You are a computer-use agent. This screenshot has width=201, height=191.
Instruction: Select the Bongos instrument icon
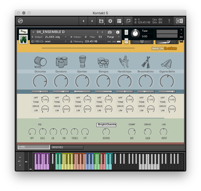tap(103, 63)
